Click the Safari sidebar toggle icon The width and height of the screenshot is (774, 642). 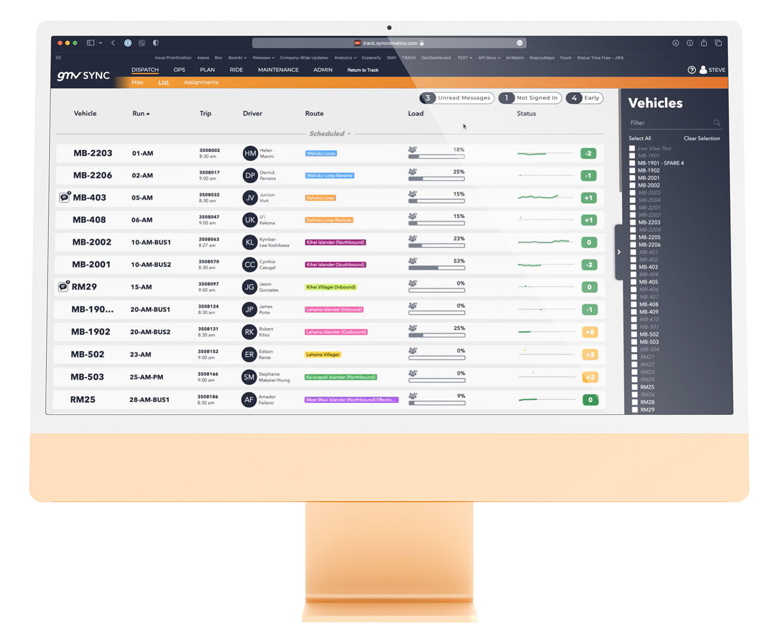(90, 43)
